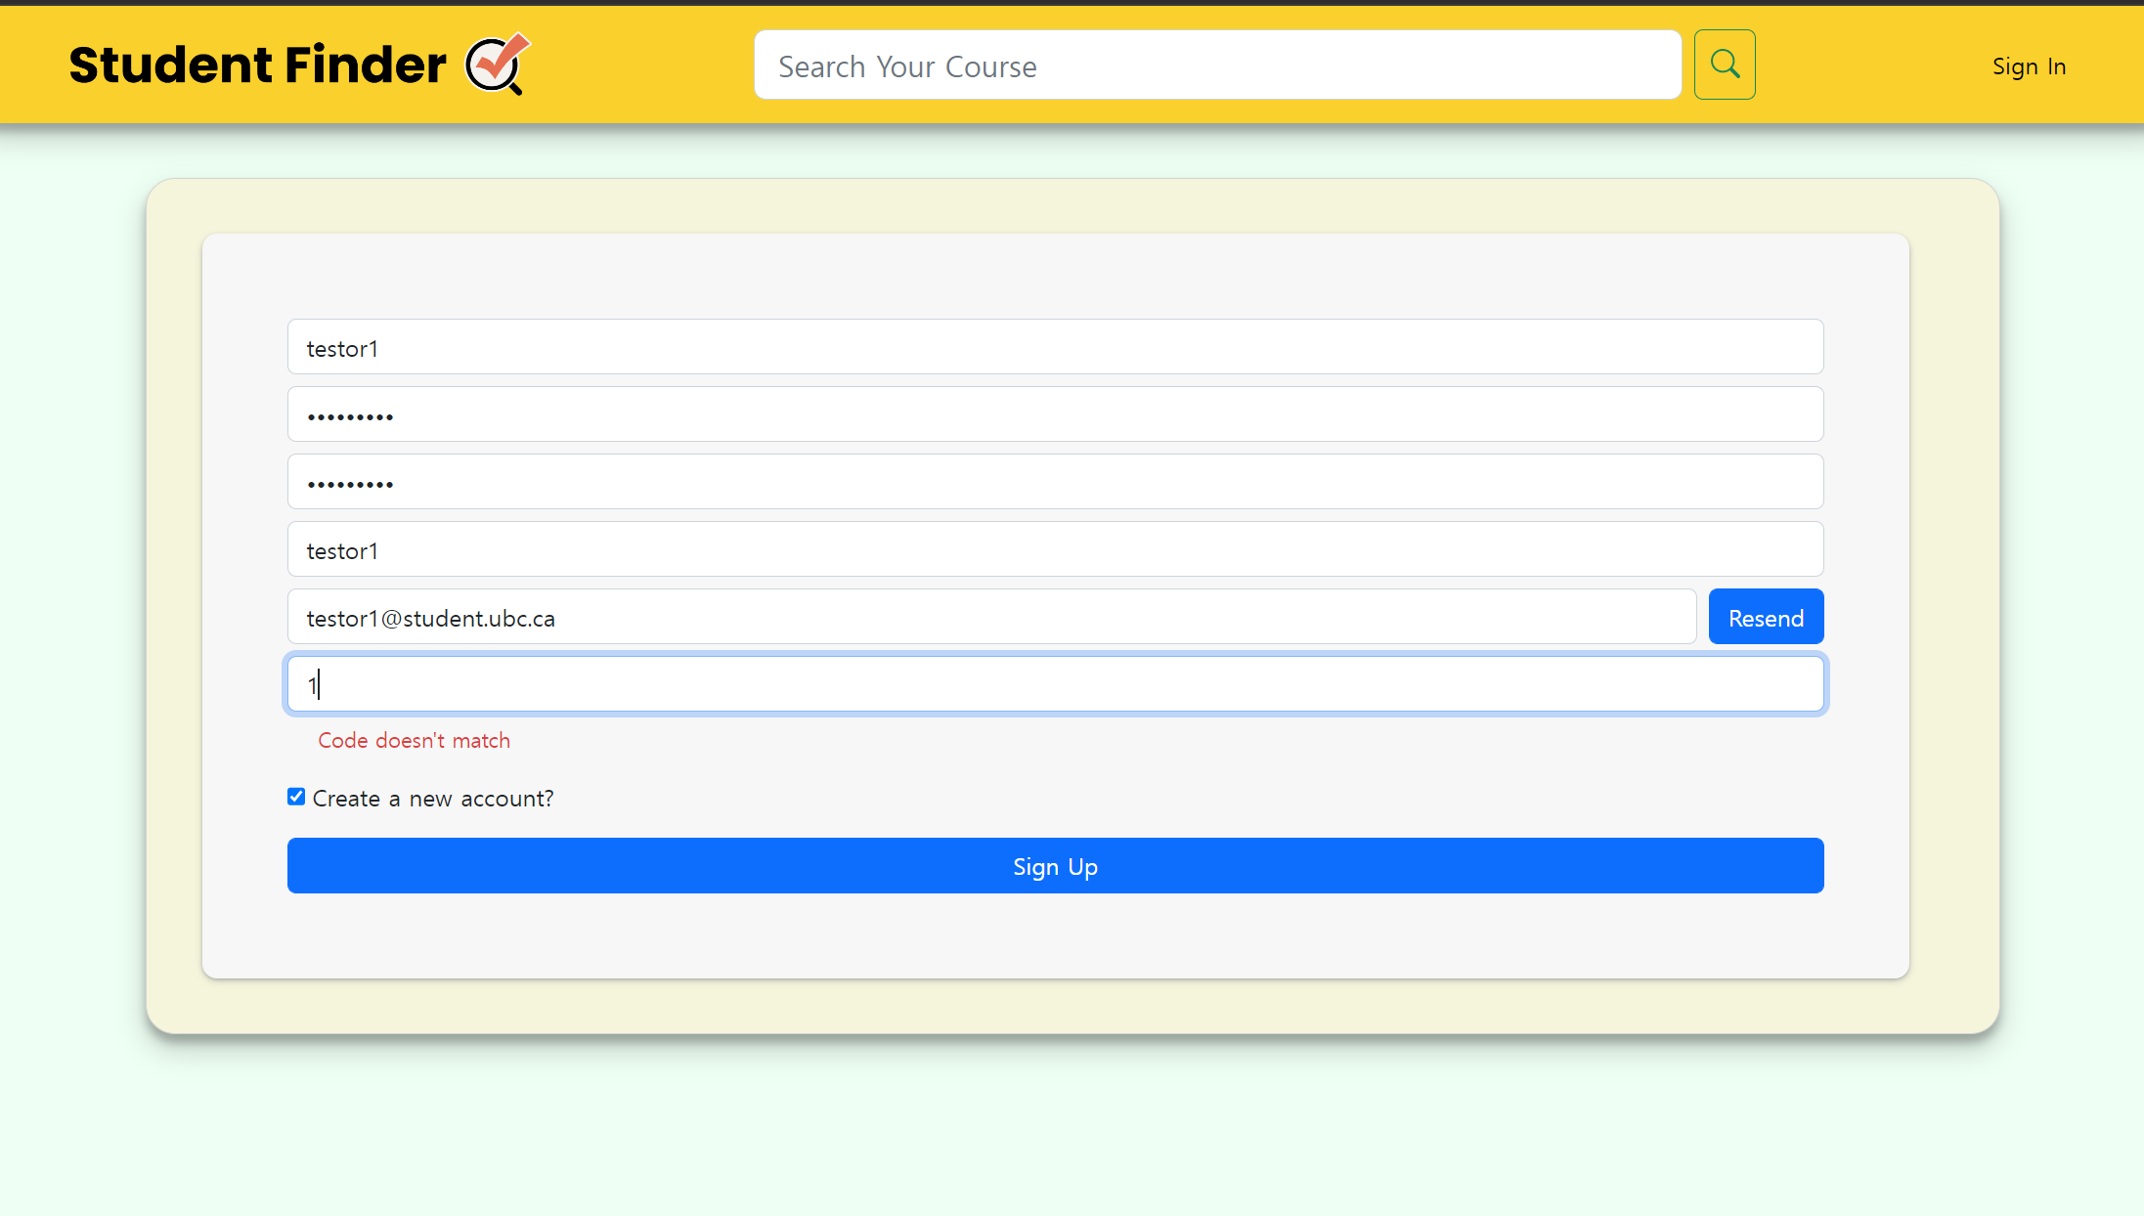Click the Student Finder checkmark logo icon
2144x1216 pixels.
click(498, 65)
